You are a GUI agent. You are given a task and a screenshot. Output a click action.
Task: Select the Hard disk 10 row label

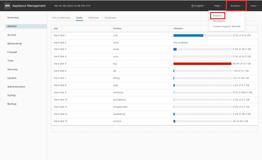point(60,100)
